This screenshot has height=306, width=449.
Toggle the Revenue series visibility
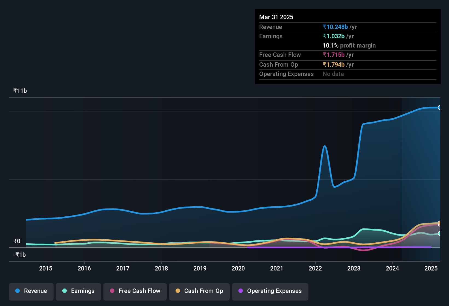coord(31,291)
